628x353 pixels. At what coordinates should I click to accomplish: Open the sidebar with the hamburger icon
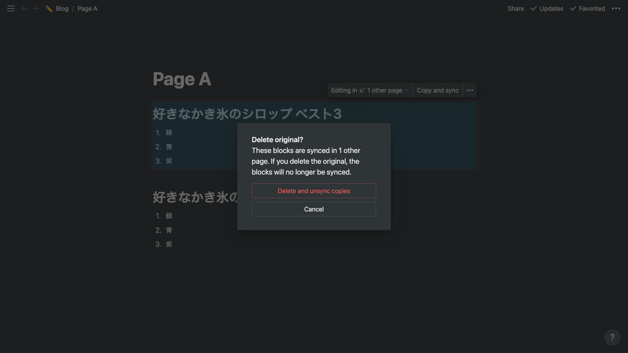tap(11, 8)
